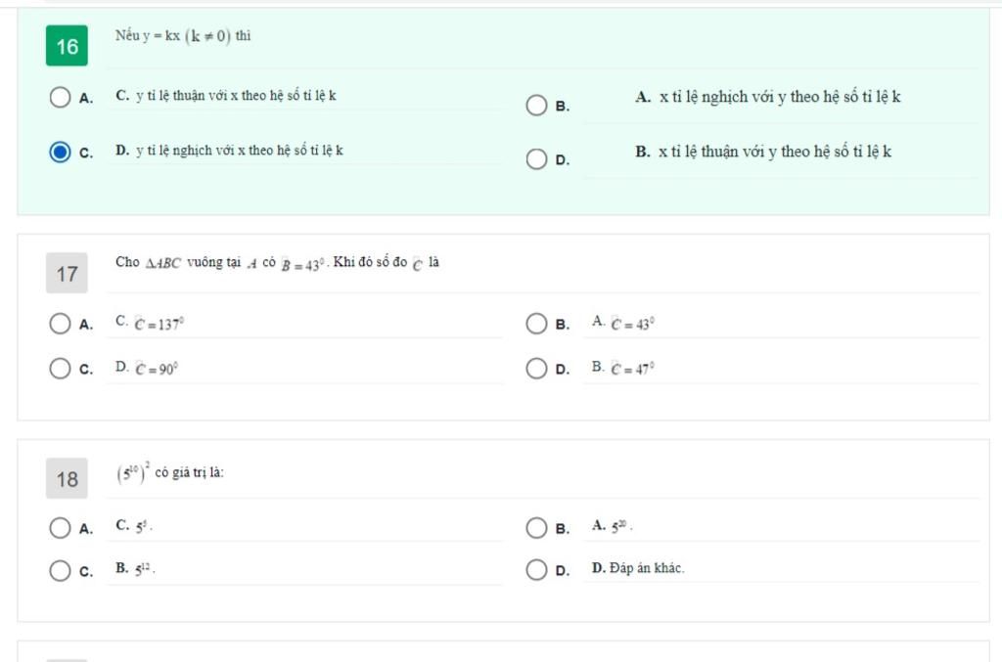This screenshot has width=1002, height=662.
Task: Choose radio D in question 17
Action: [536, 369]
